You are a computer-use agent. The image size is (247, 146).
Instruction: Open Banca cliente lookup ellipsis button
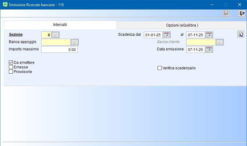point(220,42)
